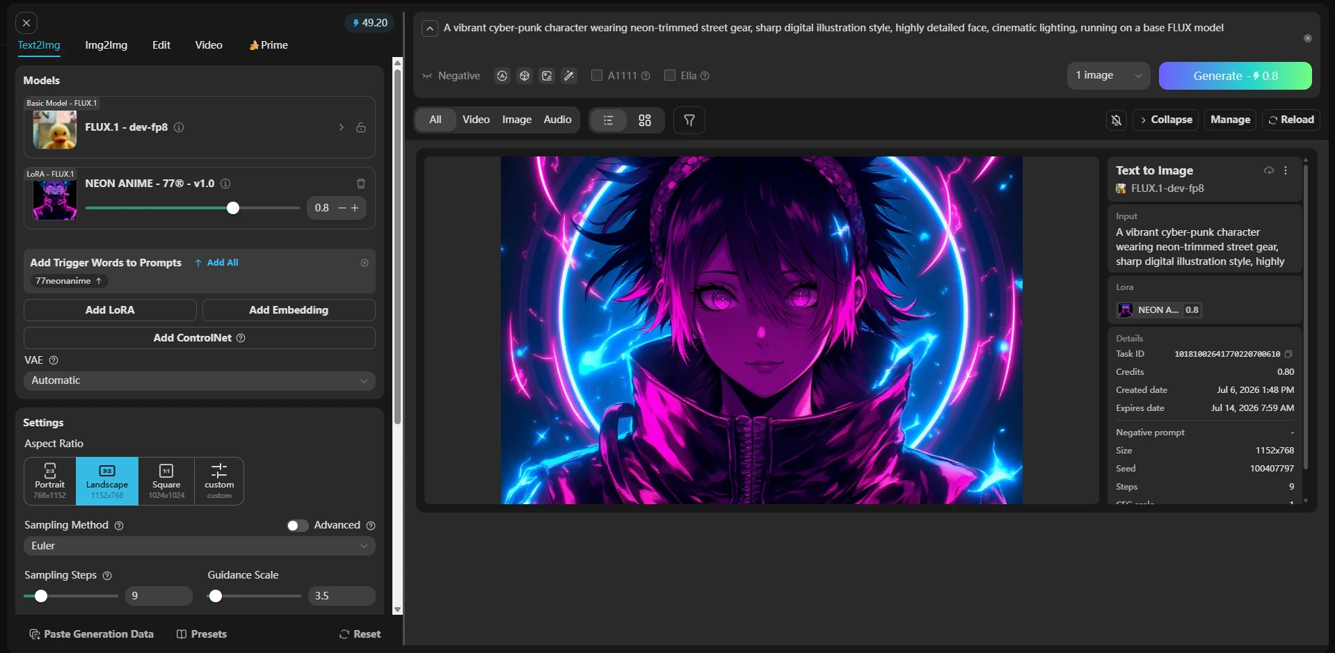Toggle the Advanced sampling switch

click(298, 526)
